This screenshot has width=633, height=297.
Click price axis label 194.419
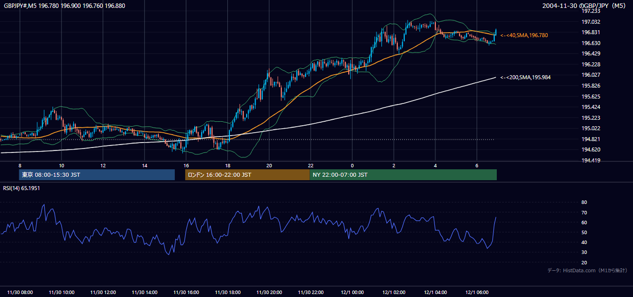coord(591,160)
